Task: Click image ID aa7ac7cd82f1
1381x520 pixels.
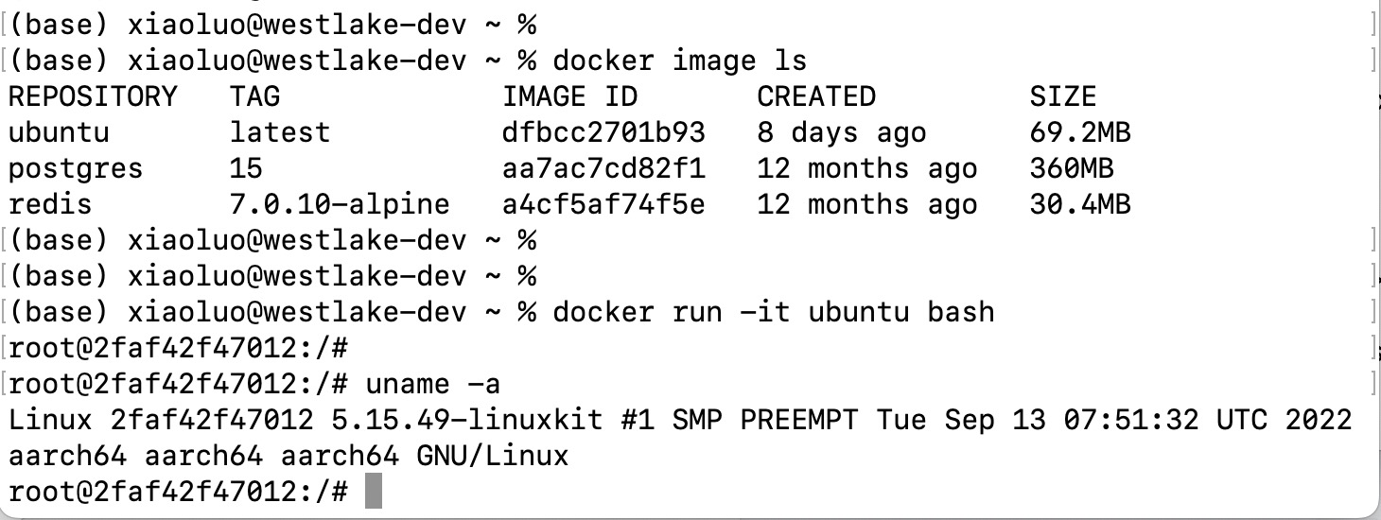Action: (x=603, y=168)
